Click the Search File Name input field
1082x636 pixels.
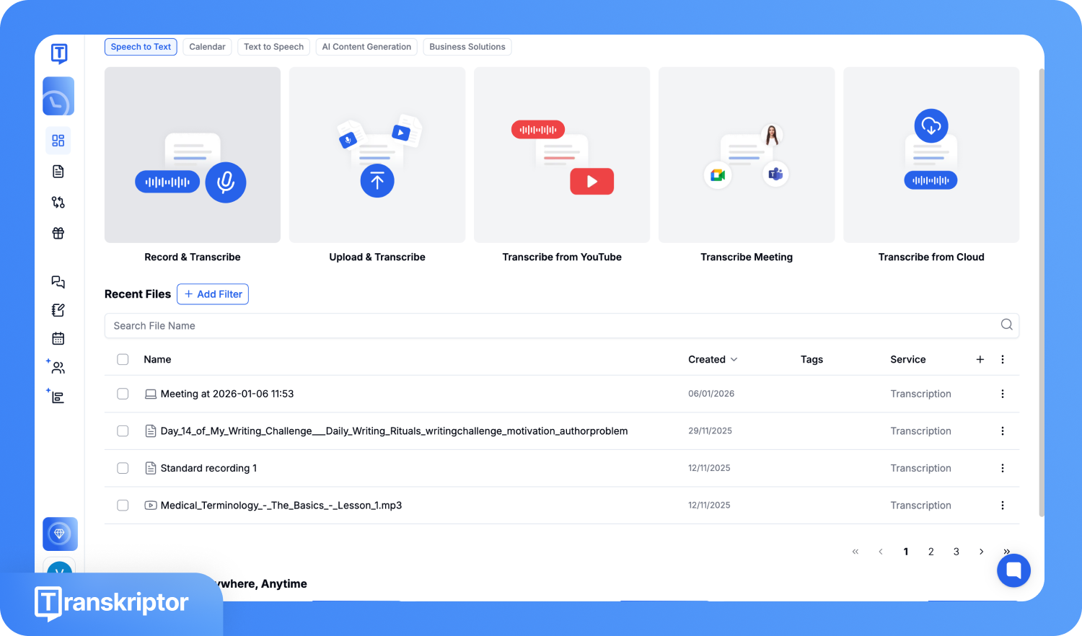pos(548,326)
